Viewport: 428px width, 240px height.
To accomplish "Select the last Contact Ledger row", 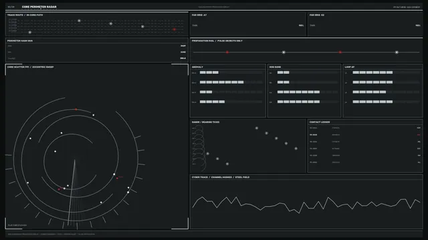I will click(x=365, y=163).
